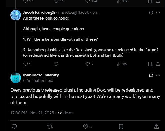Open the @AnimationEpic handle link
The width and height of the screenshot is (165, 131).
pyautogui.click(x=38, y=80)
